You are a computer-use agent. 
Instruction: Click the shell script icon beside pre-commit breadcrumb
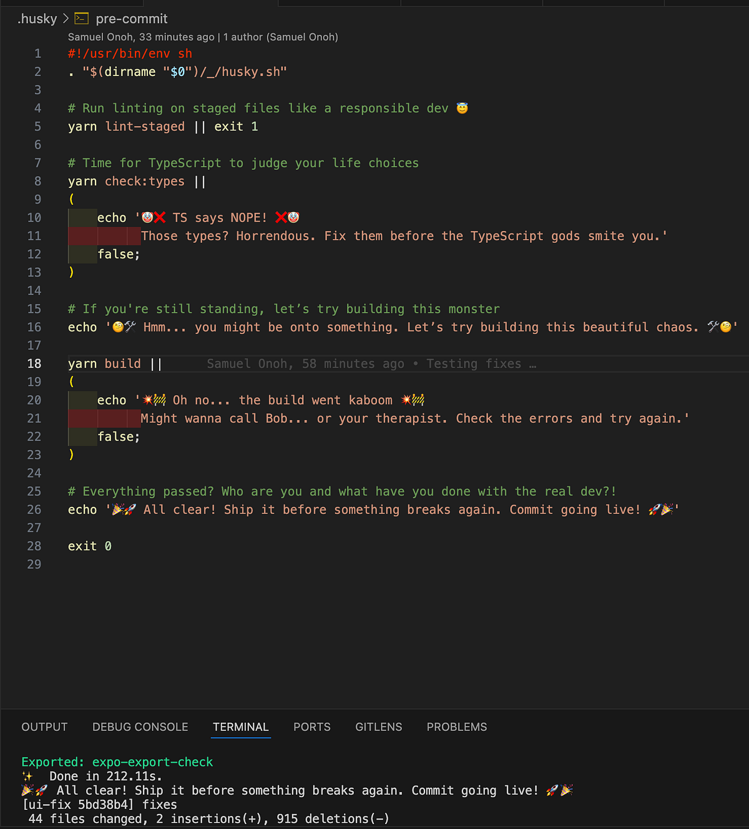click(x=81, y=19)
